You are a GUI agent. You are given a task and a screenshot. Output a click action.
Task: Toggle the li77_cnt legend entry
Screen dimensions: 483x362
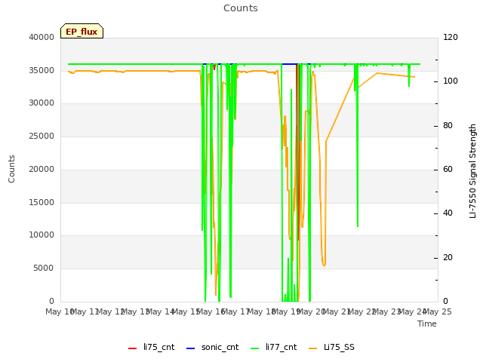coord(273,347)
